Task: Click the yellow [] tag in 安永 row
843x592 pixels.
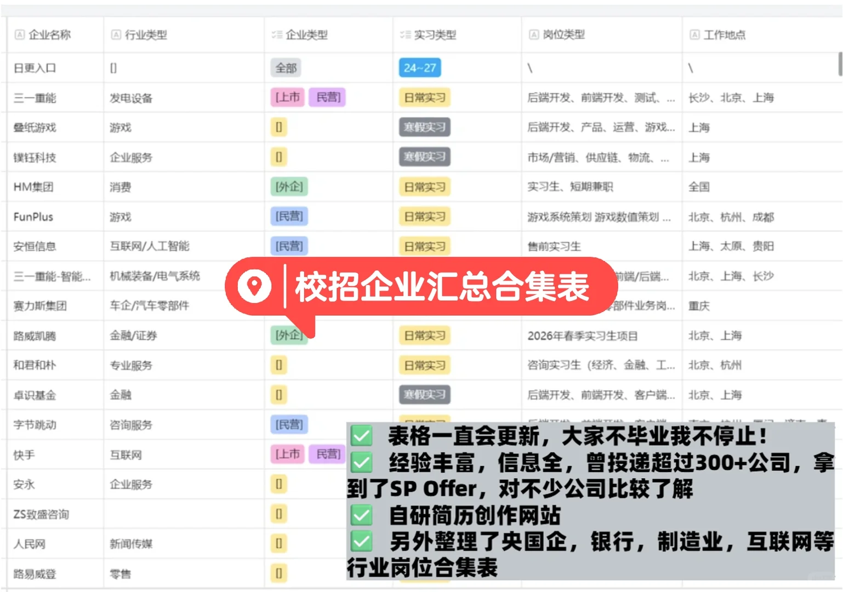Action: click(278, 484)
